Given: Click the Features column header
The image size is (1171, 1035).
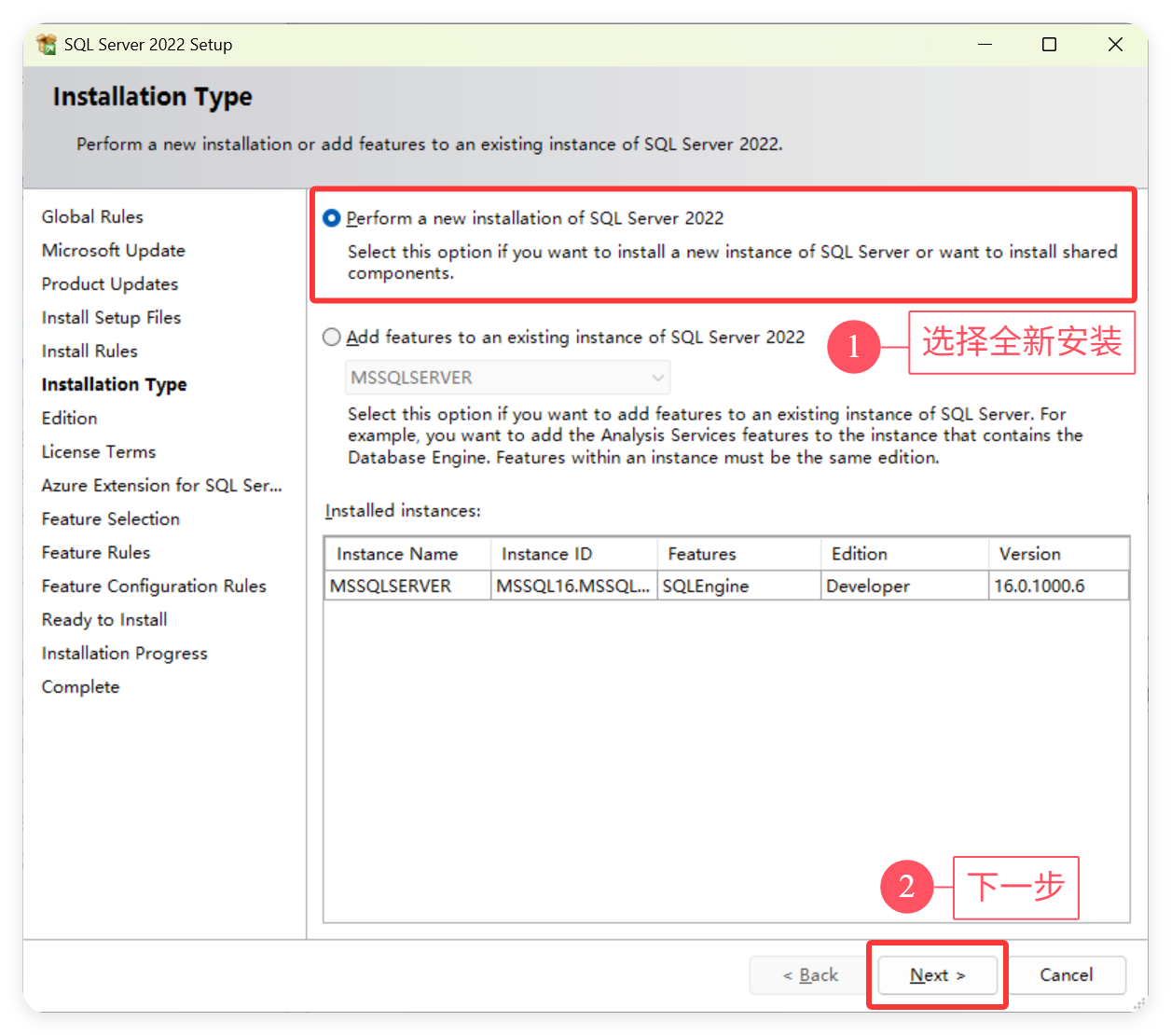Looking at the screenshot, I should coord(739,554).
